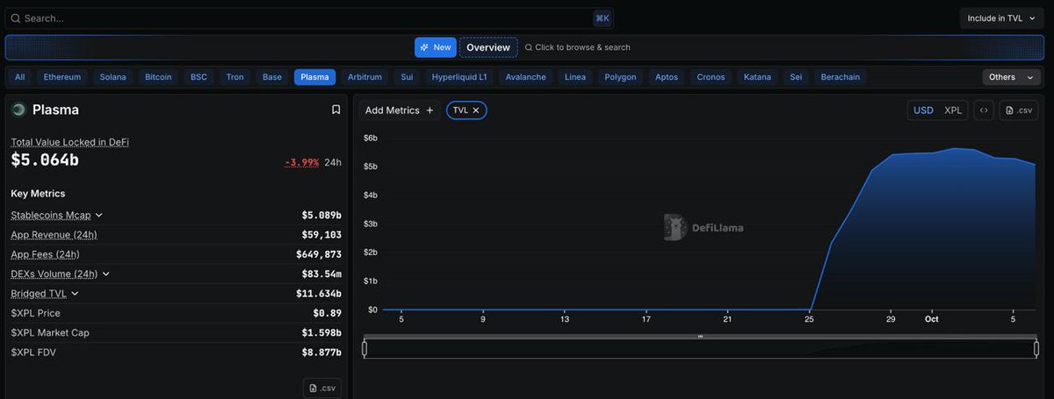The width and height of the screenshot is (1054, 399).
Task: Download key metrics .csv file
Action: pos(322,388)
